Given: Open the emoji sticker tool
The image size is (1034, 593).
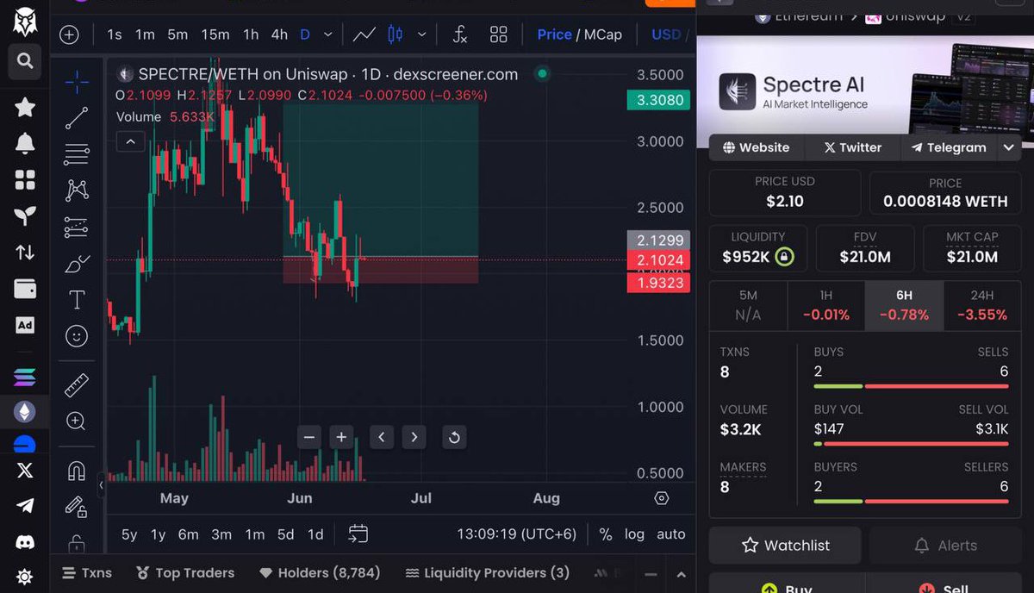Looking at the screenshot, I should 77,336.
